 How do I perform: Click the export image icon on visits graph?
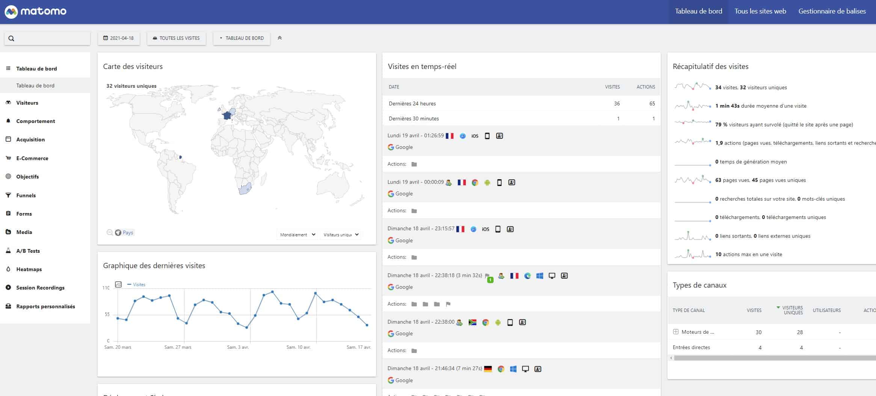click(x=118, y=285)
